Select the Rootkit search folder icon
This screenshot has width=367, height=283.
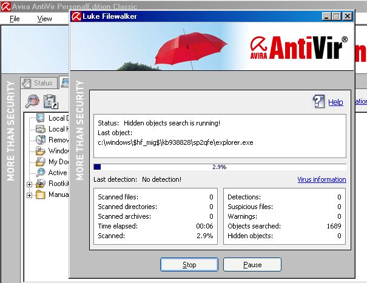click(x=40, y=184)
